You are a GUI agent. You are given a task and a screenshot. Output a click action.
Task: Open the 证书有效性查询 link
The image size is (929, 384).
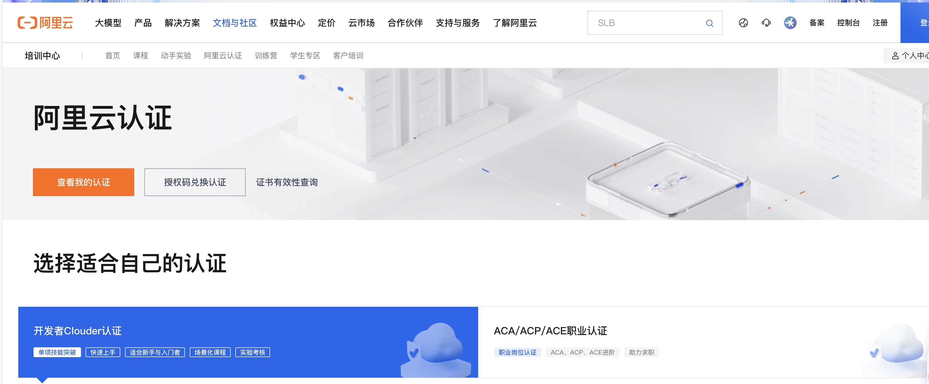pyautogui.click(x=287, y=183)
